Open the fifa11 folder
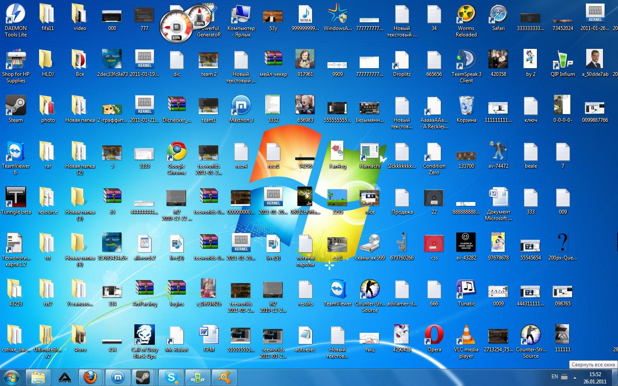 click(48, 17)
